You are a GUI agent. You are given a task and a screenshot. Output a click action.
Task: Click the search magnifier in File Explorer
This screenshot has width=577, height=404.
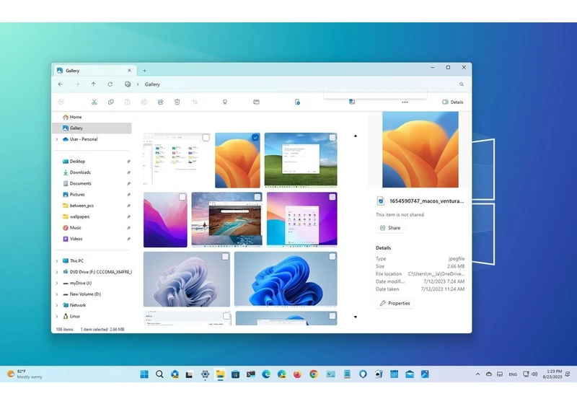(462, 84)
